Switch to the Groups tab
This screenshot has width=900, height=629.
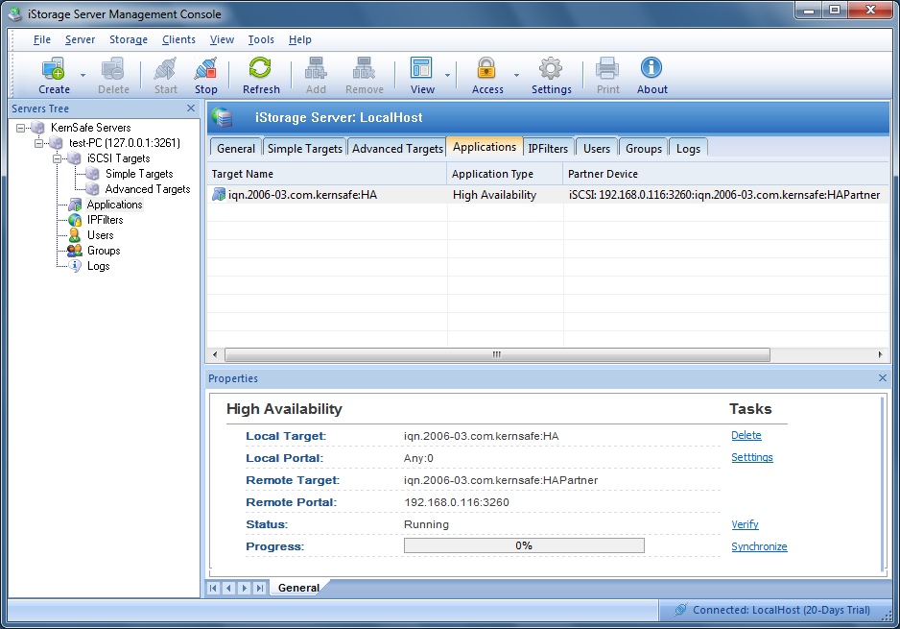pyautogui.click(x=644, y=148)
